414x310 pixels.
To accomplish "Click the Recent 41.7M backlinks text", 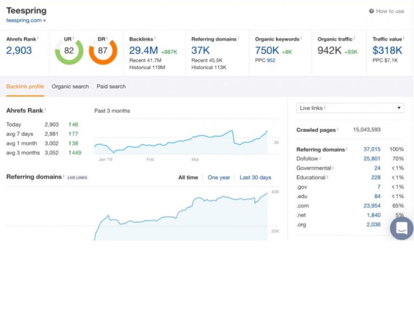I will click(145, 60).
